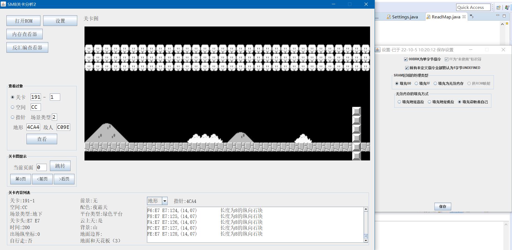Viewport: 512px width, 250px height.
Task: Click list scrollbar down arrow
Action: coord(366,240)
